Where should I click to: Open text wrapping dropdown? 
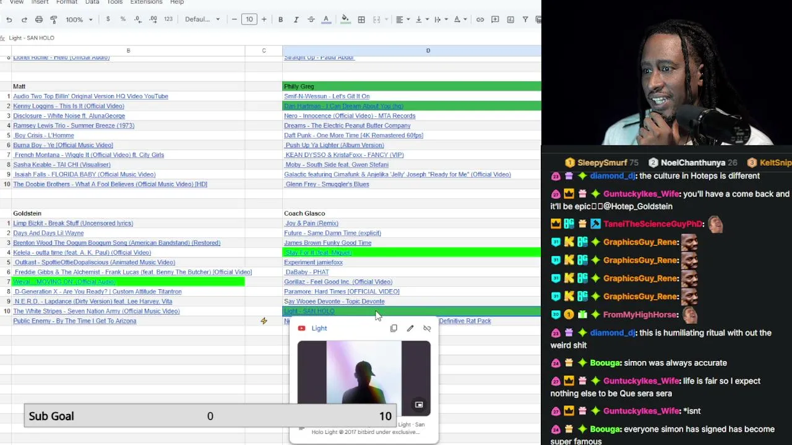click(x=441, y=20)
